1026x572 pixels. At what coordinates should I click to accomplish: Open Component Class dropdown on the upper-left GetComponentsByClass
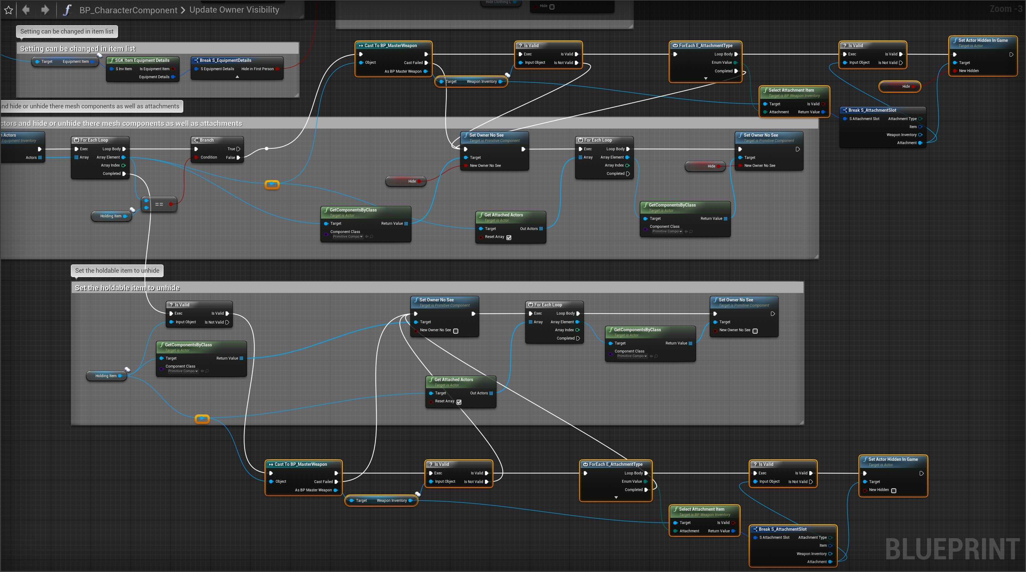point(348,237)
